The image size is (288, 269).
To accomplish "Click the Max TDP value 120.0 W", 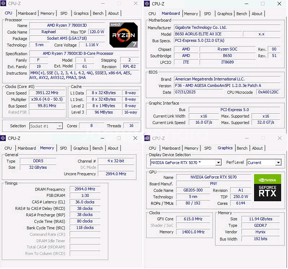I will tap(97, 32).
